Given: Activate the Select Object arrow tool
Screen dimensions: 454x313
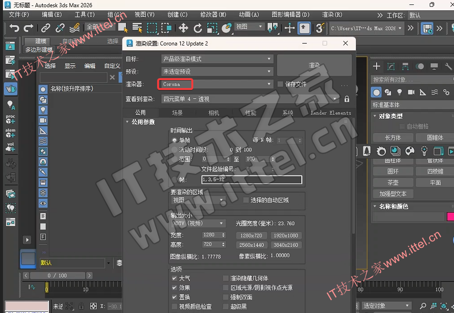Looking at the screenshot, I should 123,28.
